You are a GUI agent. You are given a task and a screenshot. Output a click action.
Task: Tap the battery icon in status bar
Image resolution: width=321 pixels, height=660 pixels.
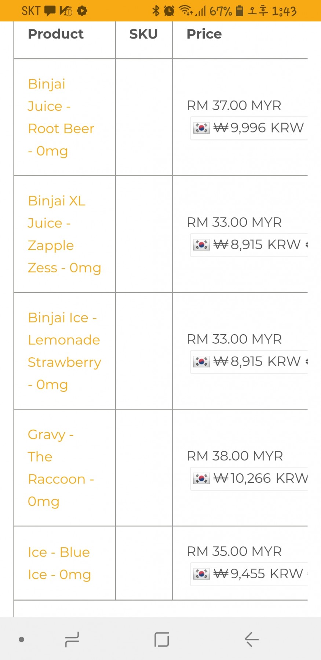(x=239, y=11)
